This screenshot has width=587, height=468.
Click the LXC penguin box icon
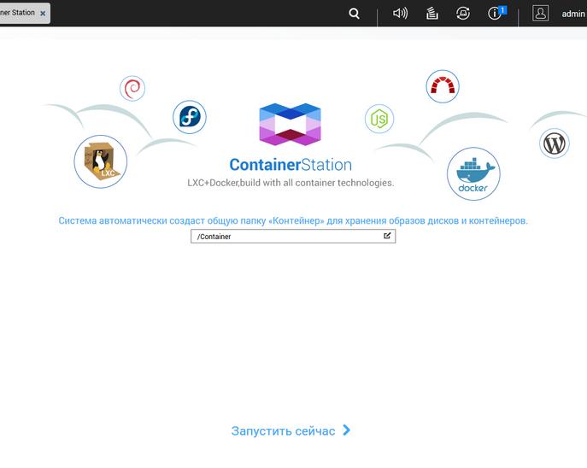pos(100,161)
